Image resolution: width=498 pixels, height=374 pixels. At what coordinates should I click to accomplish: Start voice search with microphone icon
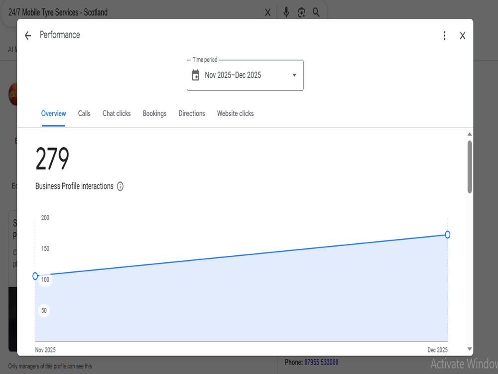[286, 12]
